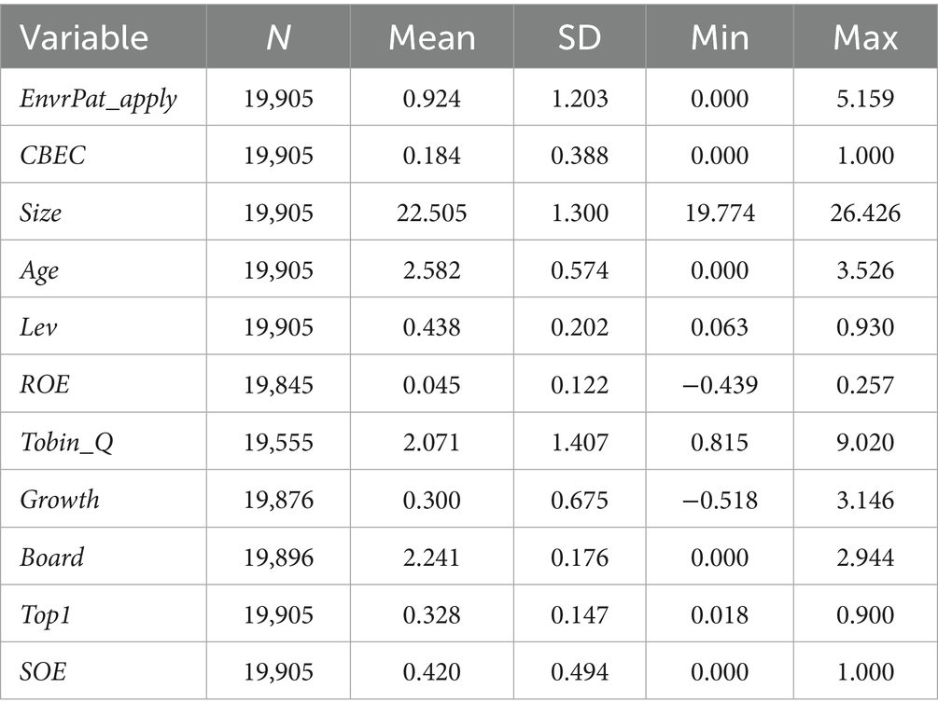This screenshot has height=716, width=938.
Task: Click the Variable column header
Action: click(85, 36)
